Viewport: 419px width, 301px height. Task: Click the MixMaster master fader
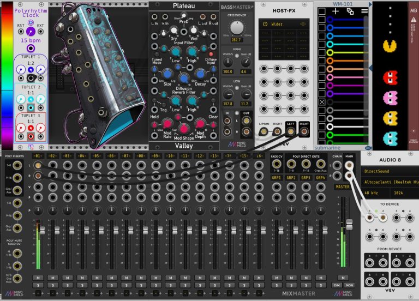click(349, 225)
